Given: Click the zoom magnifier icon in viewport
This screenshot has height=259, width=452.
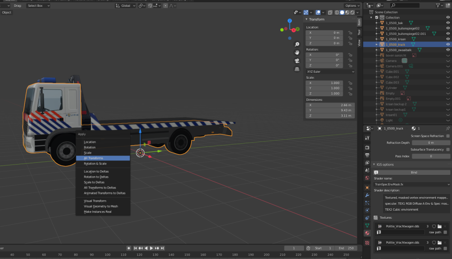Looking at the screenshot, I should click(297, 44).
